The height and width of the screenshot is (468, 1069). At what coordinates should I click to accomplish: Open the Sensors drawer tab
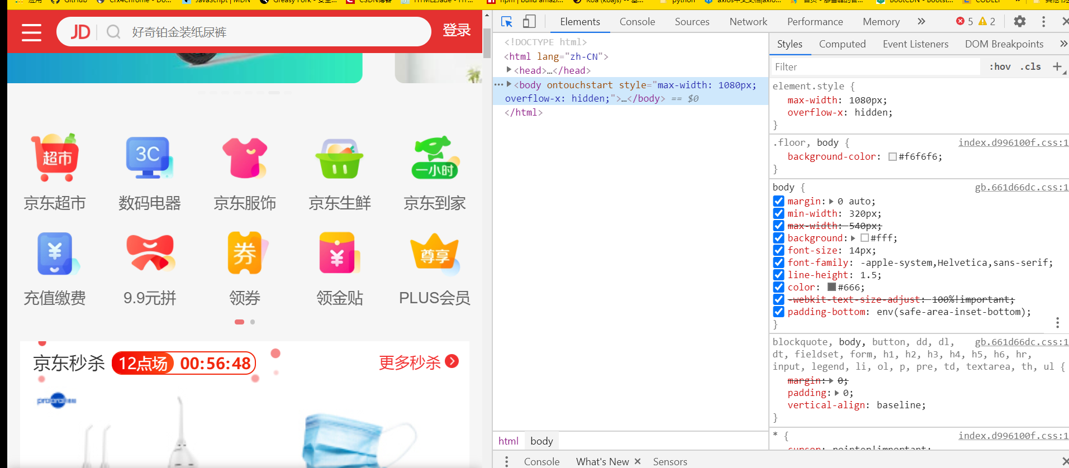click(x=670, y=461)
